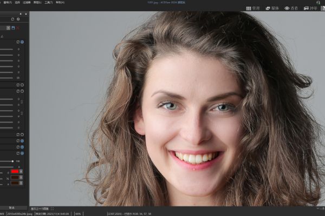Viewport: 325px width, 216px height.
Task: Open the 媒体 (Media) mode tab
Action: pos(271,9)
